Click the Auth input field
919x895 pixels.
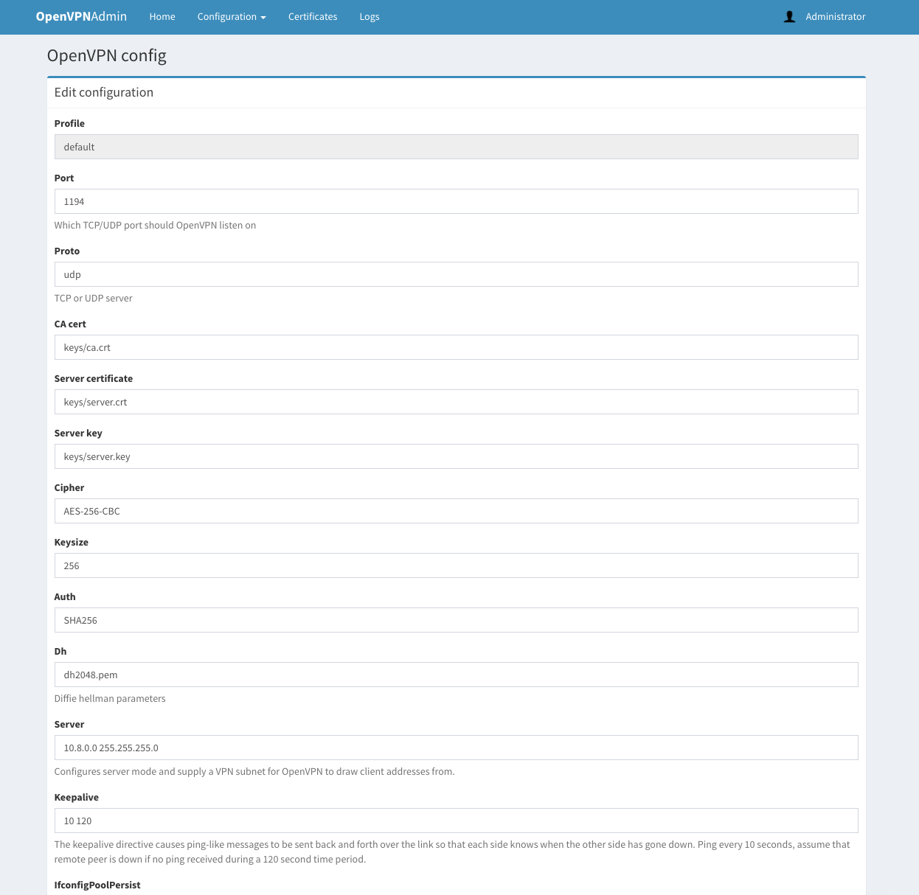[456, 620]
